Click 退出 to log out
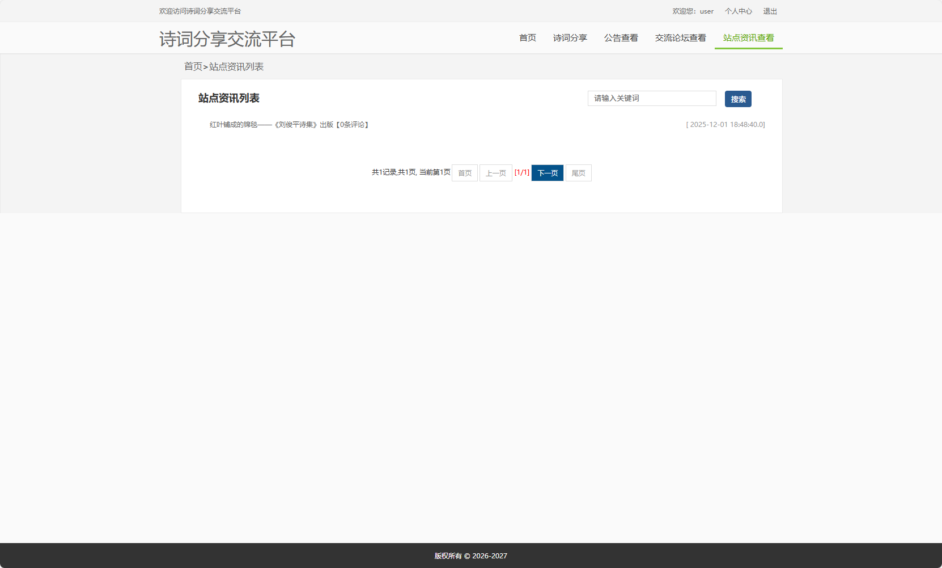The image size is (942, 568). 770,11
